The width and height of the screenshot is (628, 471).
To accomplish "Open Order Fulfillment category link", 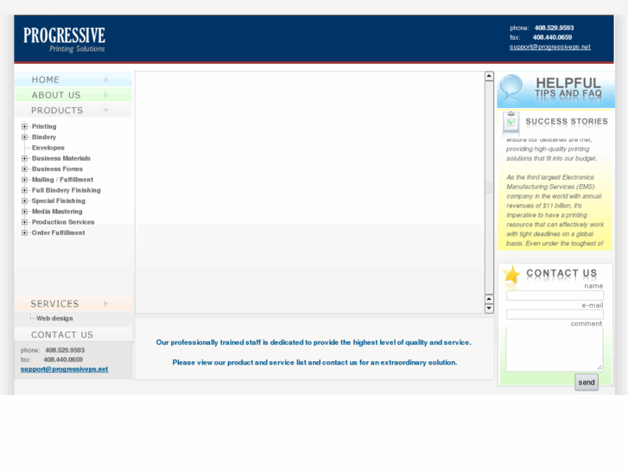I will (x=59, y=232).
